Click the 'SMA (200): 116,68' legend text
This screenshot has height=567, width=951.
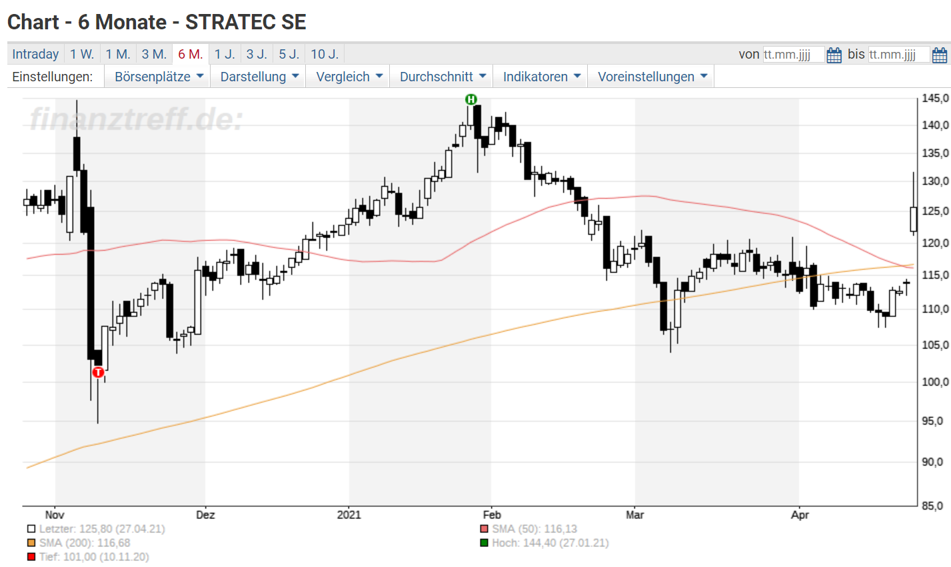(x=85, y=543)
